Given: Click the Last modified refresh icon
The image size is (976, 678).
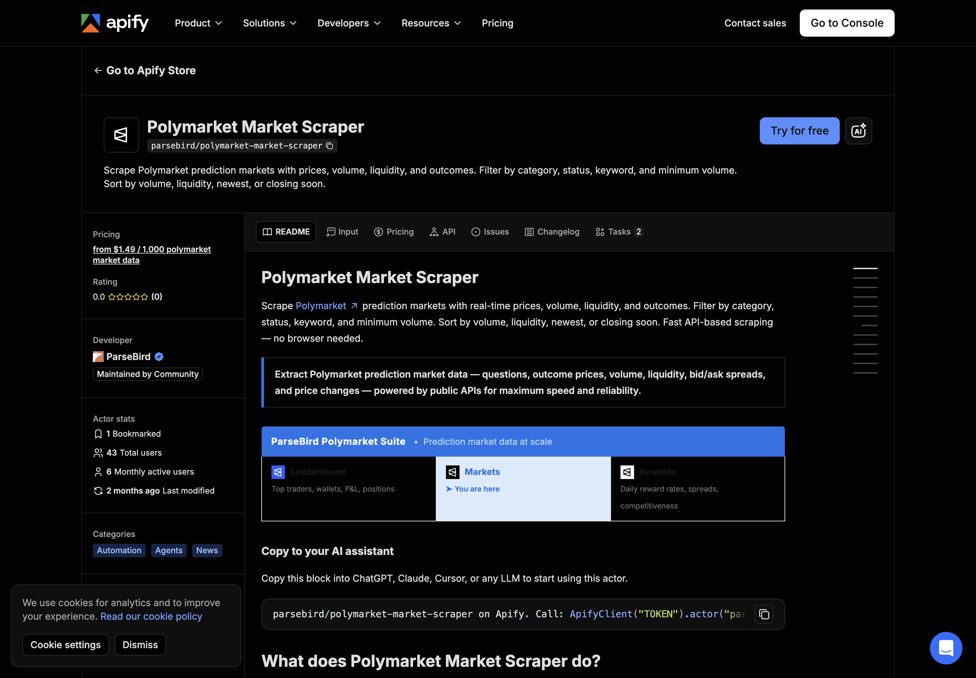Looking at the screenshot, I should pos(98,491).
